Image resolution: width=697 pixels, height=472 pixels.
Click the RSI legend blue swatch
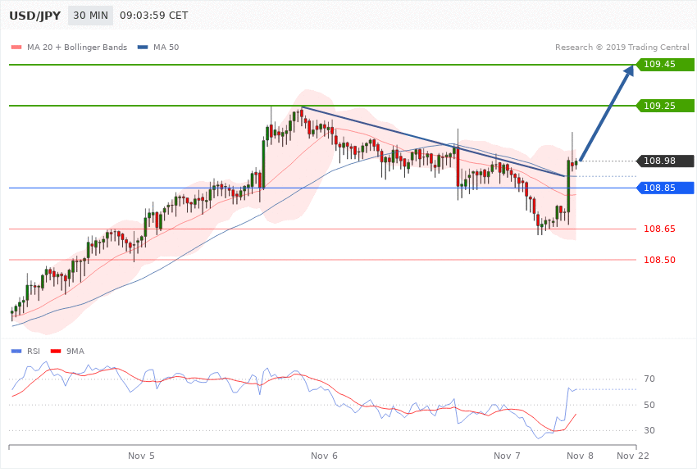[x=16, y=352]
